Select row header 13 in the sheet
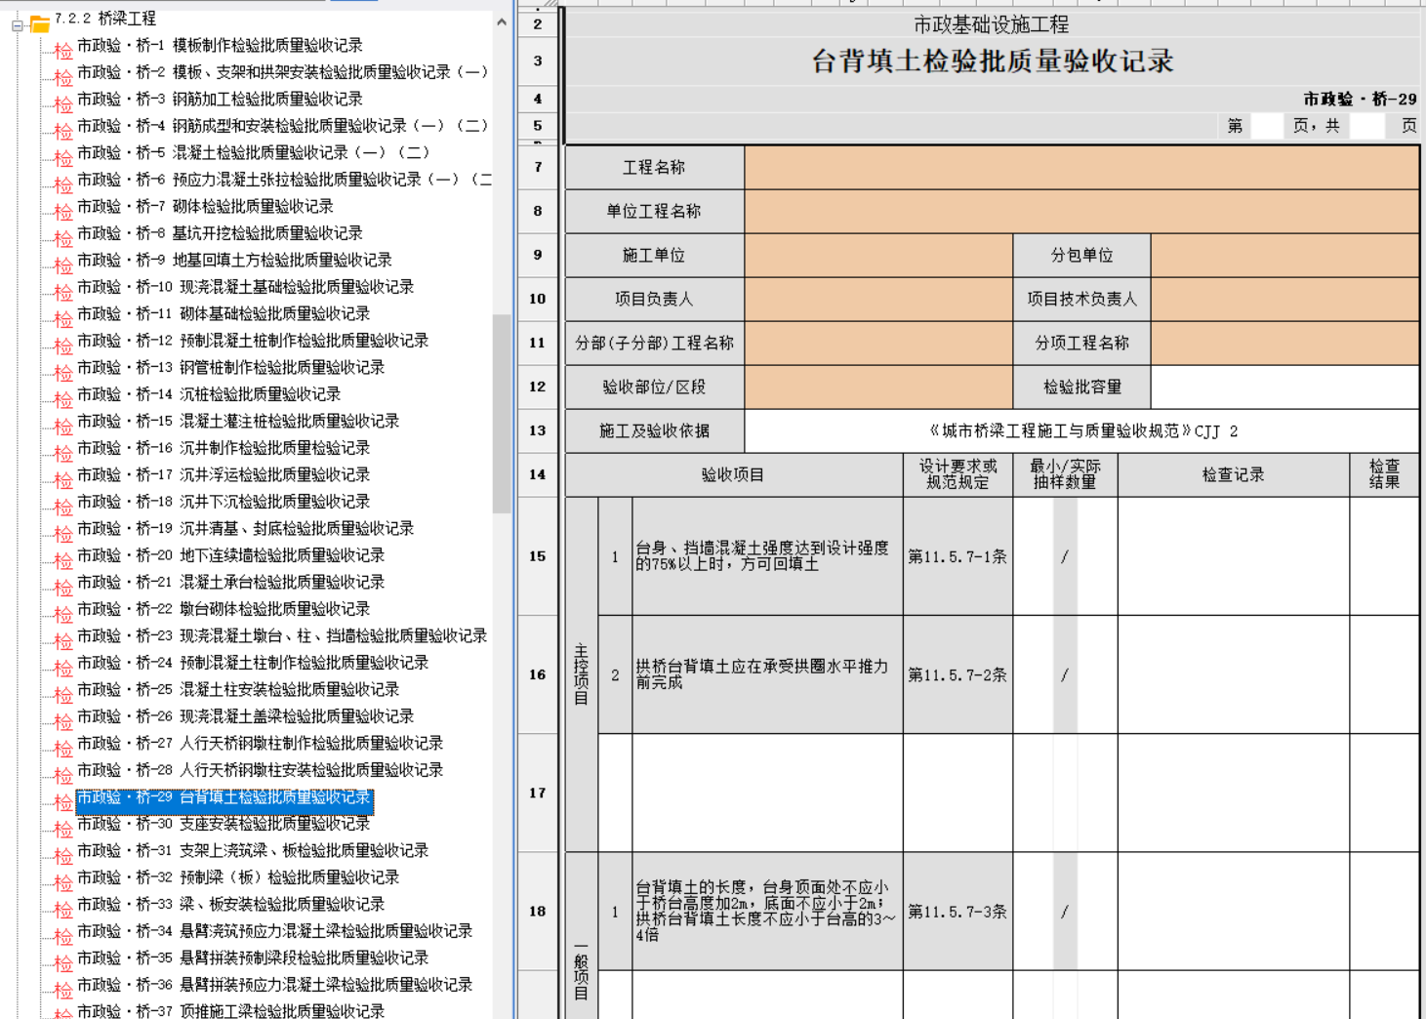The image size is (1426, 1019). (538, 430)
